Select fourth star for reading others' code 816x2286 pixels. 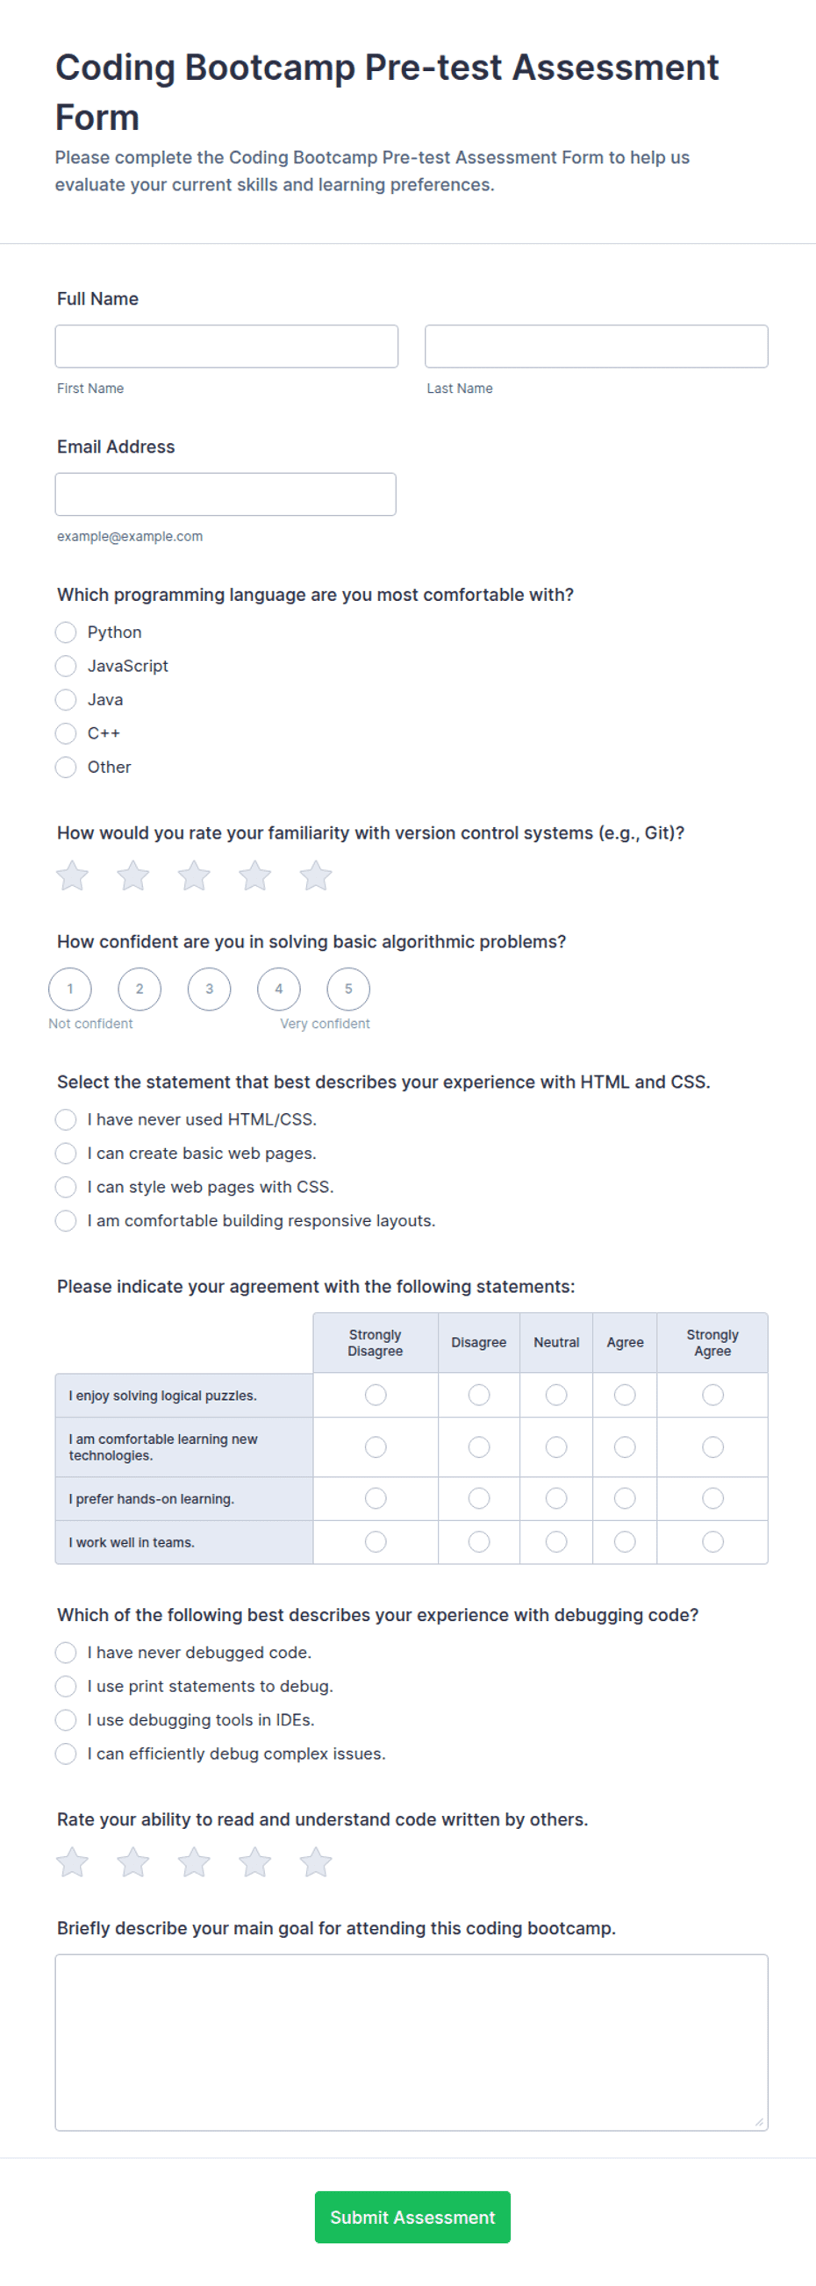(x=254, y=1861)
